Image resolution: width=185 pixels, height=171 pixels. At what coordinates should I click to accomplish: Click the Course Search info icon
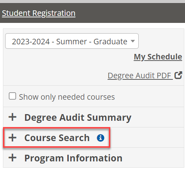coord(100,138)
